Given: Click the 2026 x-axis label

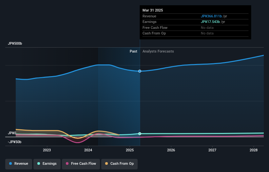Looking at the screenshot, I should [x=171, y=150].
